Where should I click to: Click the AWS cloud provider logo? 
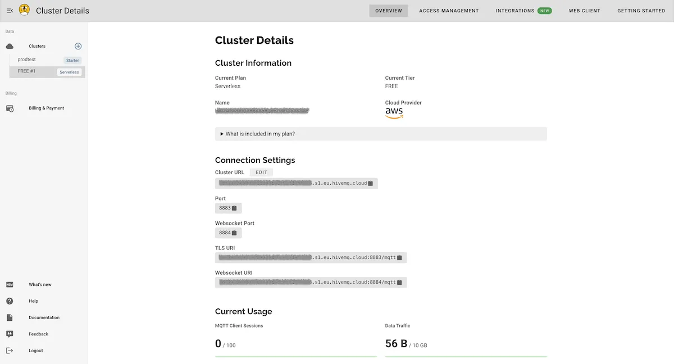point(394,113)
